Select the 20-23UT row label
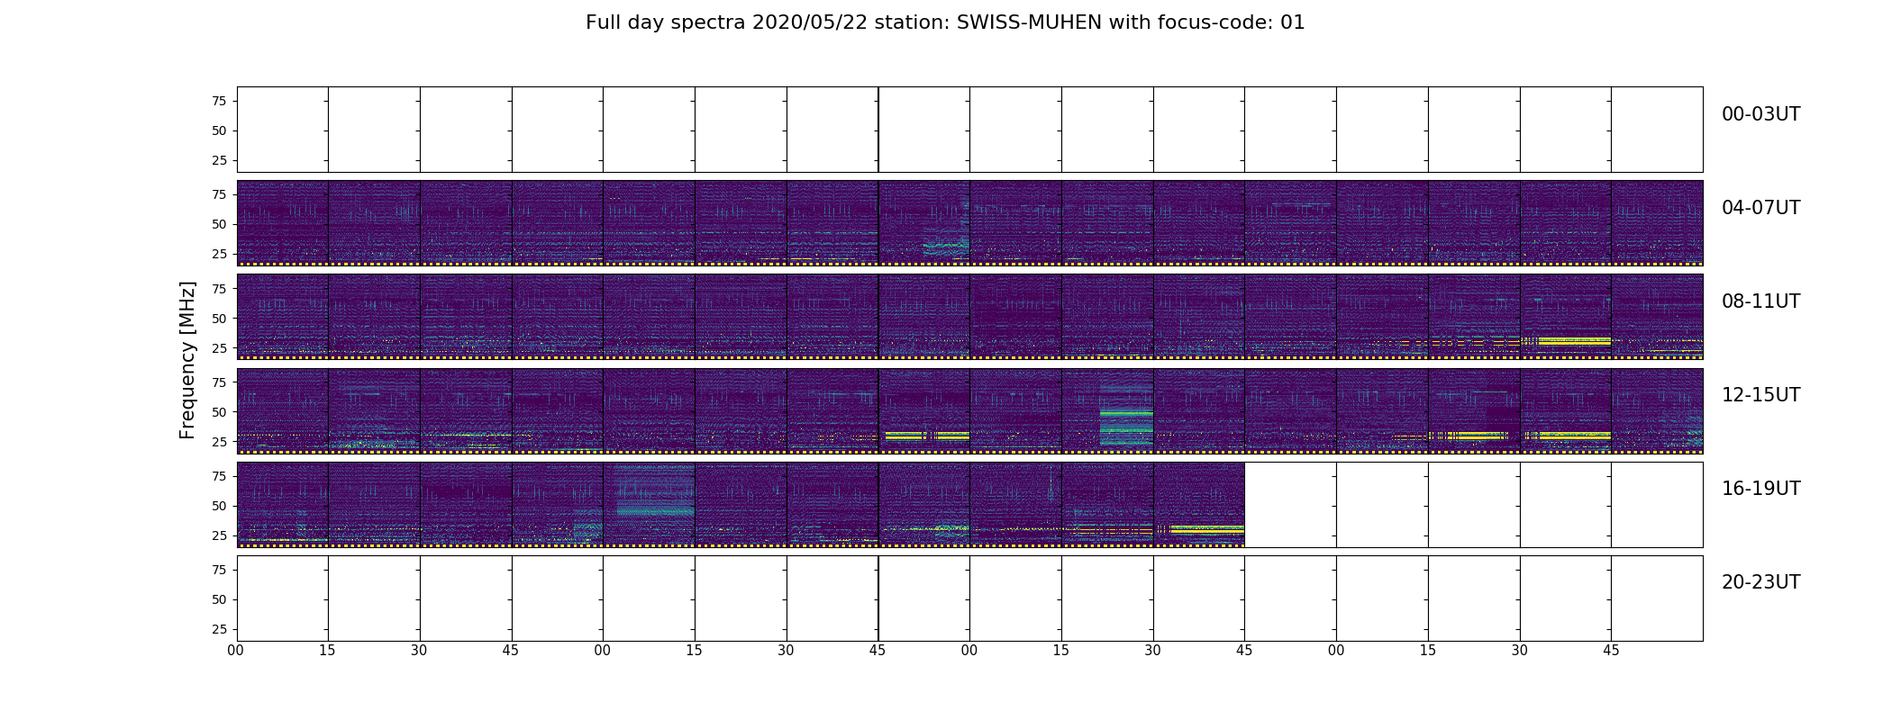Screen dimensions: 1892x720 [1760, 582]
